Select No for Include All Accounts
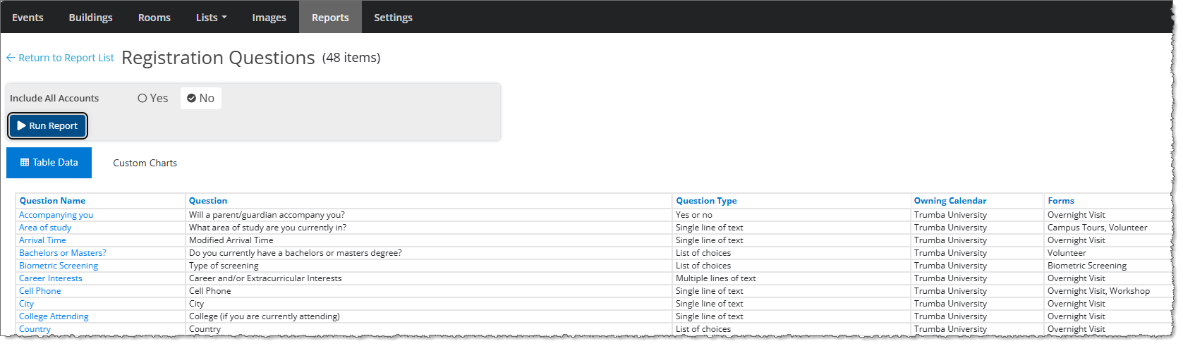This screenshot has height=346, width=1183. pos(201,98)
